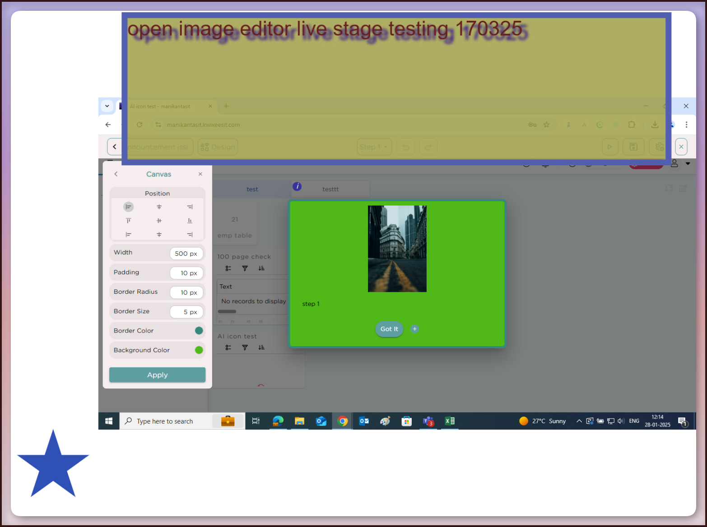
Task: Click the blue info icon
Action: (x=297, y=186)
